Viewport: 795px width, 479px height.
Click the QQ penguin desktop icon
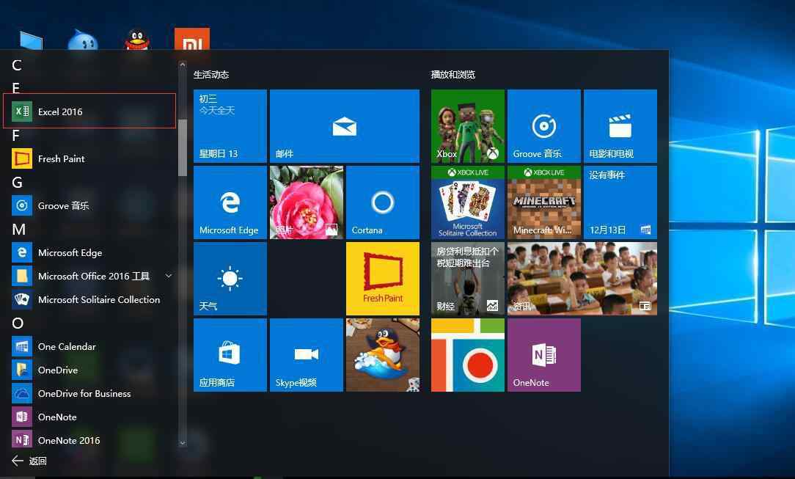coord(137,40)
